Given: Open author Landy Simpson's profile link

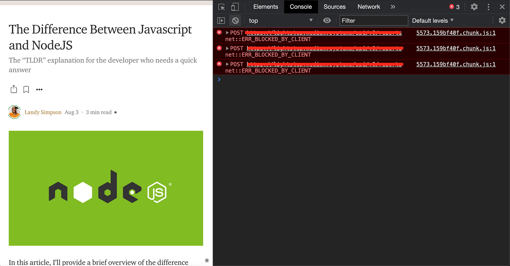Looking at the screenshot, I should [x=43, y=112].
